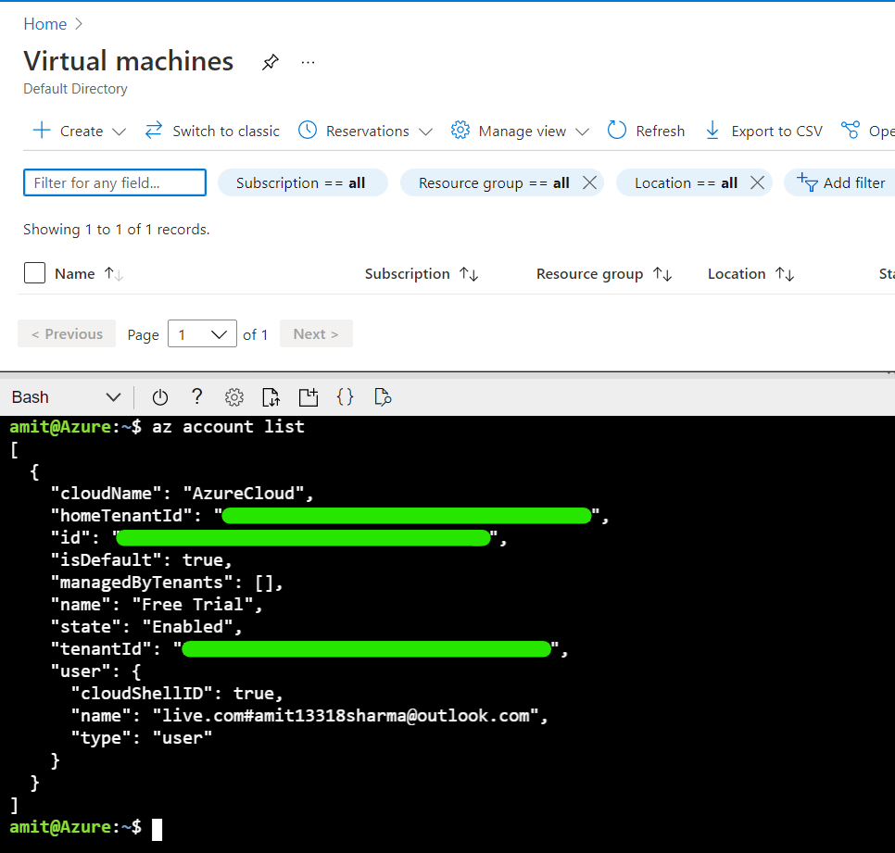Expand the Manage view dropdown chevron
Image resolution: width=895 pixels, height=853 pixels.
(582, 132)
